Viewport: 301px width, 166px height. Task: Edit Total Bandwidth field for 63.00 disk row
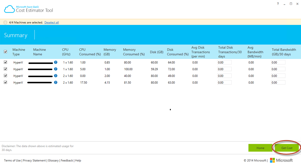[x=278, y=82]
